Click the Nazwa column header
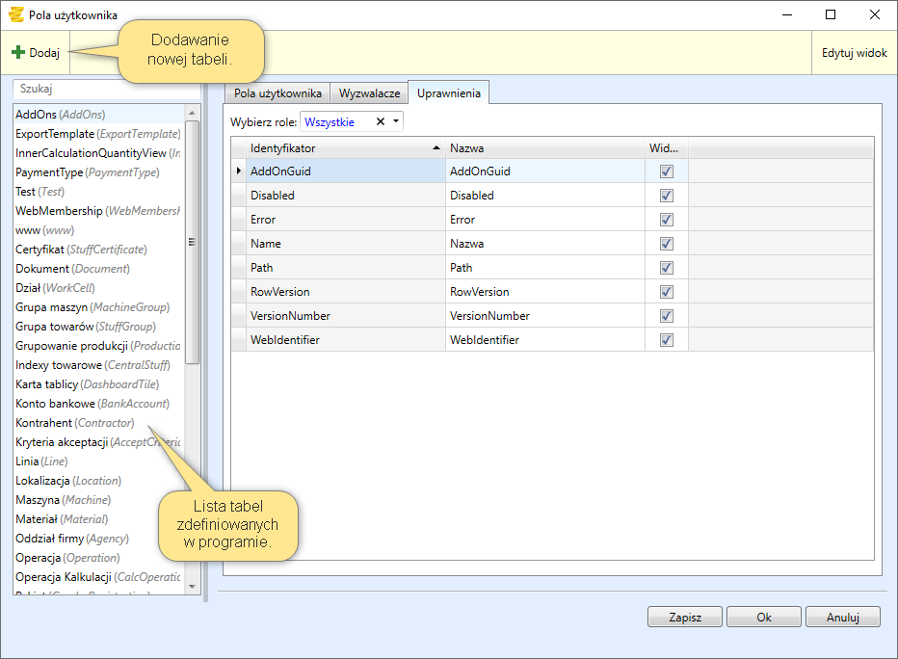Image resolution: width=898 pixels, height=659 pixels. point(544,148)
